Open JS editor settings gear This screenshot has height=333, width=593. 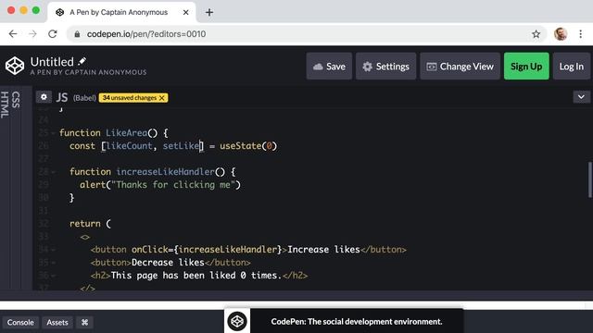coord(44,97)
